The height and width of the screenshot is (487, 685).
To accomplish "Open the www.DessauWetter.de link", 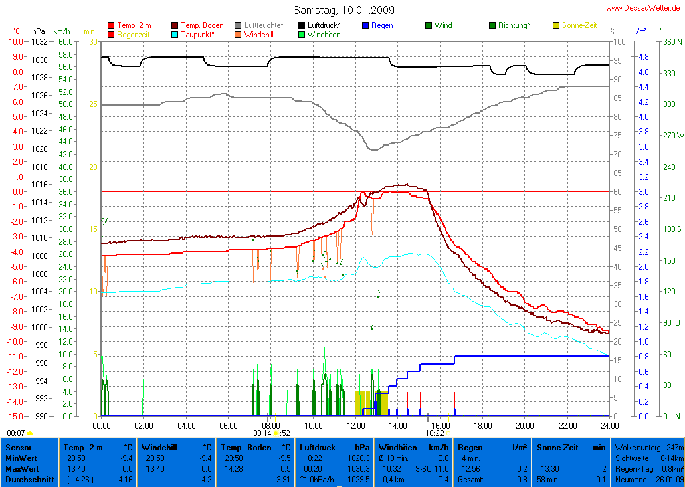I will [645, 8].
